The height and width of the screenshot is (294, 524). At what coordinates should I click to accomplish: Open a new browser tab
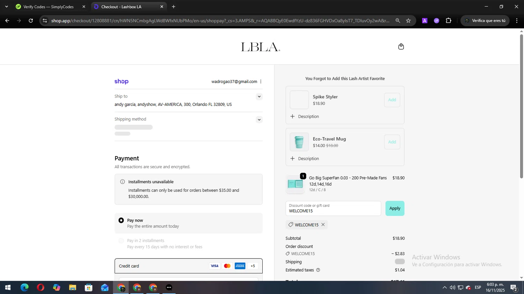point(174,7)
